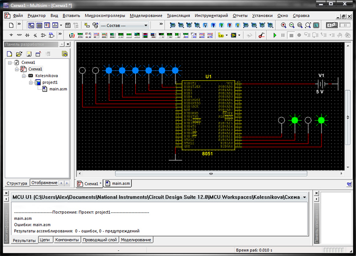
Task: Click the Zoom In magnifier icon
Action: 283,25
